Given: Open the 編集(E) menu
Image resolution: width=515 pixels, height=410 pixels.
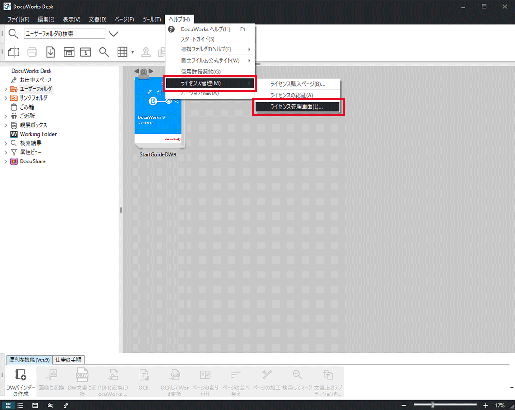Looking at the screenshot, I should [46, 19].
